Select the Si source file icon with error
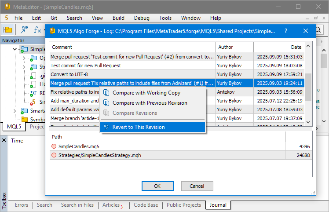The image size is (329, 212). (x=33, y=102)
